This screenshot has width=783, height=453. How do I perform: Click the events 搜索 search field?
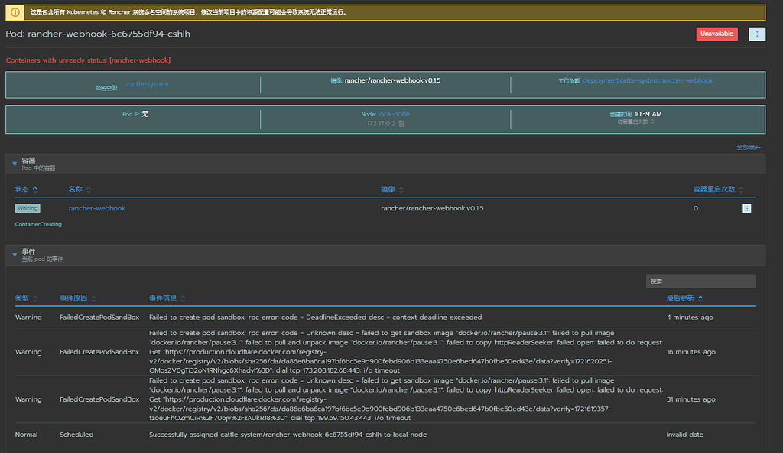coord(700,282)
